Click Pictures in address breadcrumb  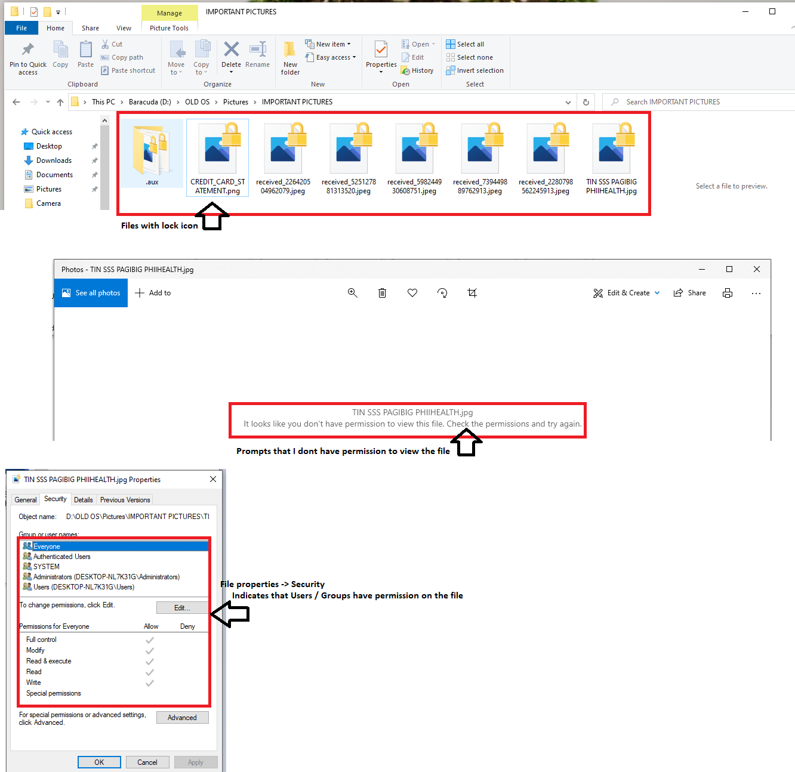(x=236, y=102)
